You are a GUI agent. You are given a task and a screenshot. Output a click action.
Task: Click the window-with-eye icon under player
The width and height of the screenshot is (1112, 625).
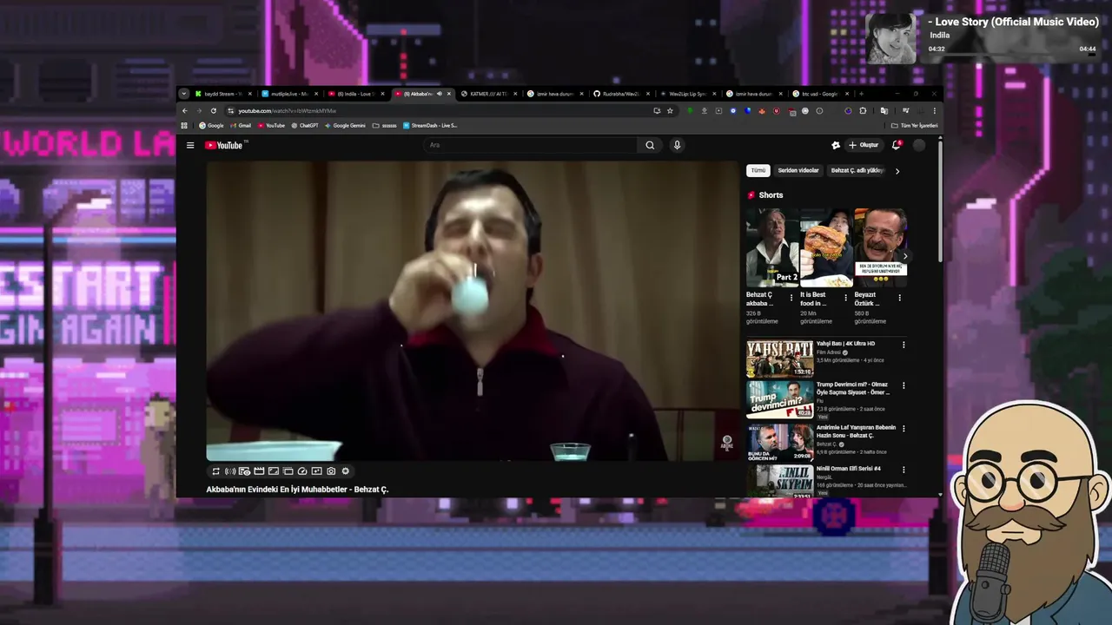244,471
